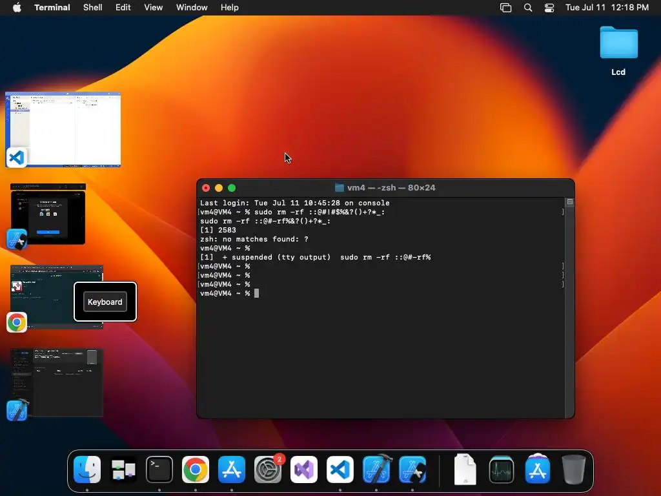Image resolution: width=661 pixels, height=496 pixels.
Task: Click the Keyboard button
Action: tap(105, 302)
